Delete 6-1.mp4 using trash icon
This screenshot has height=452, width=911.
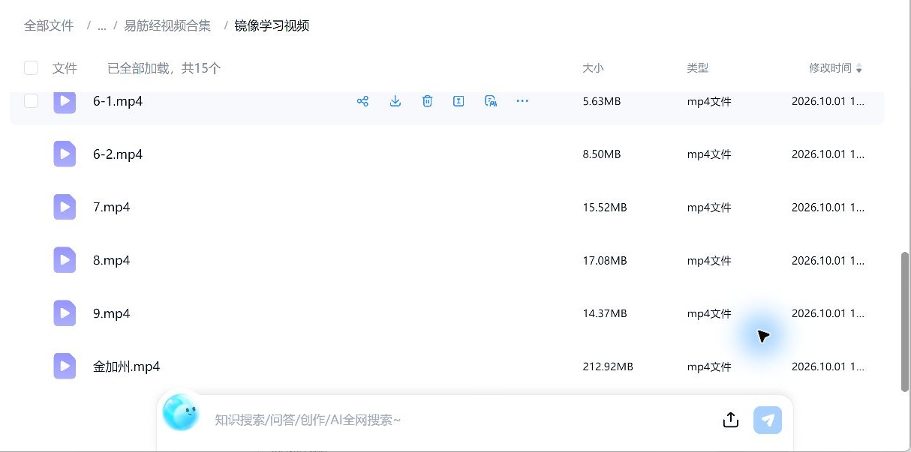click(427, 101)
